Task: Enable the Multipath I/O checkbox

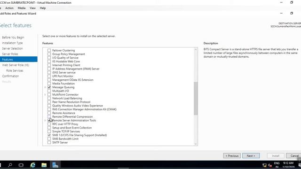Action: 49,91
